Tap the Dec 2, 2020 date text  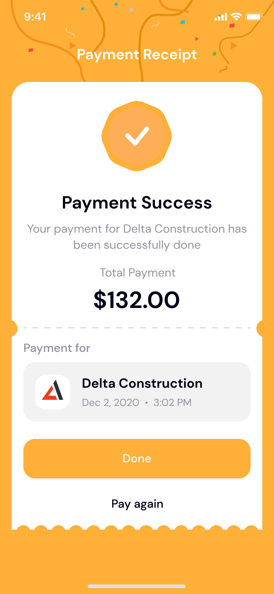[111, 403]
